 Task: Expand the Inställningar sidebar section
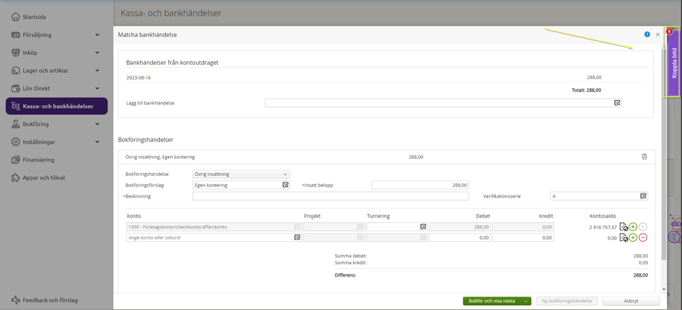tap(98, 142)
